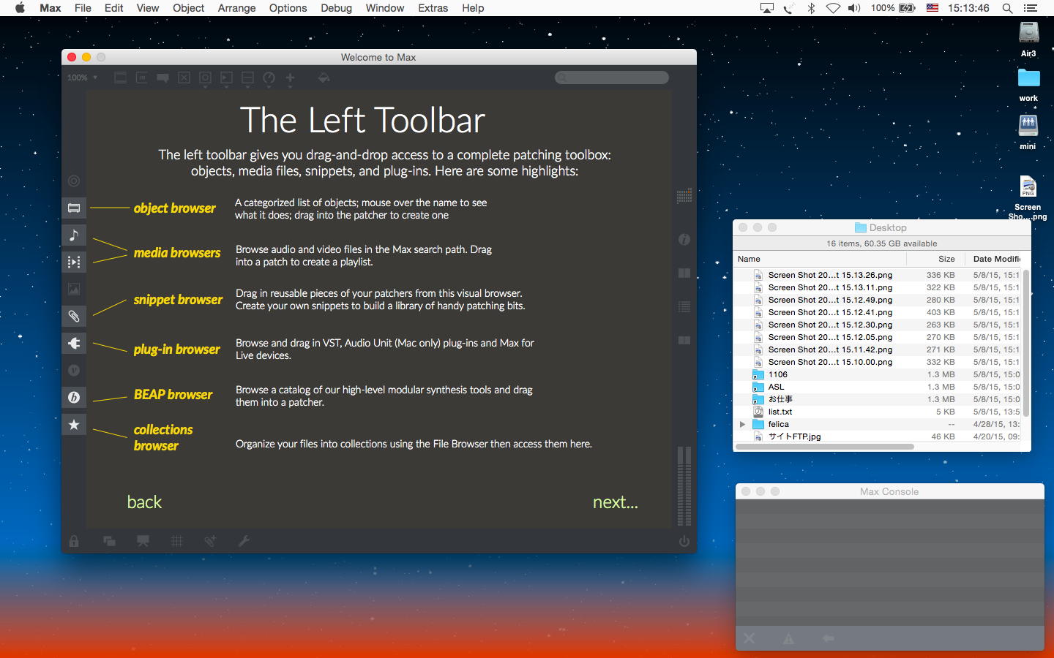Toggle the patcher lock icon

74,541
